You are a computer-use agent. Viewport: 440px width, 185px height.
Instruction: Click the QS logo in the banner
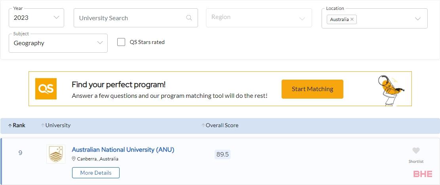click(46, 89)
